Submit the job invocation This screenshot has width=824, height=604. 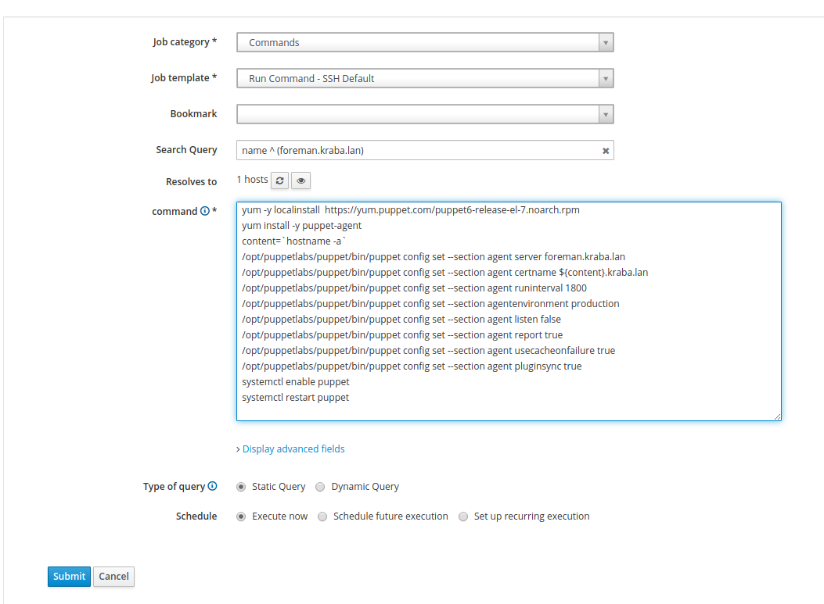(x=69, y=576)
